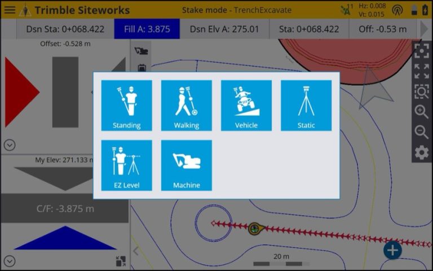Select the EZ Level mode tile
433x271 pixels.
[x=126, y=165]
